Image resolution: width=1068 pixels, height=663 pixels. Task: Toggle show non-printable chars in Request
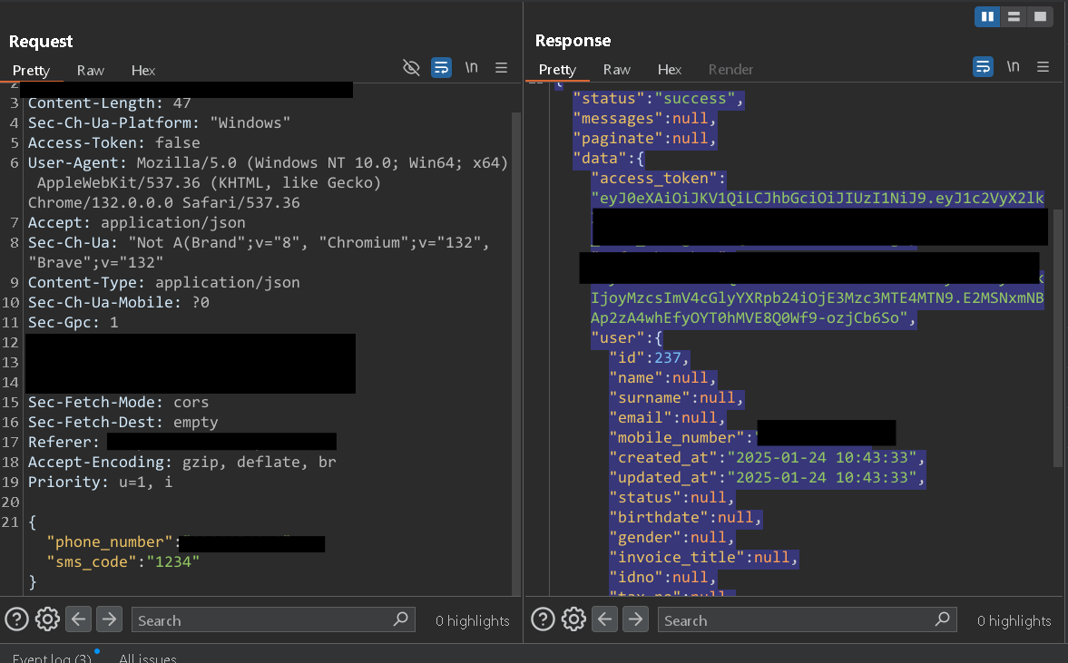pyautogui.click(x=471, y=67)
